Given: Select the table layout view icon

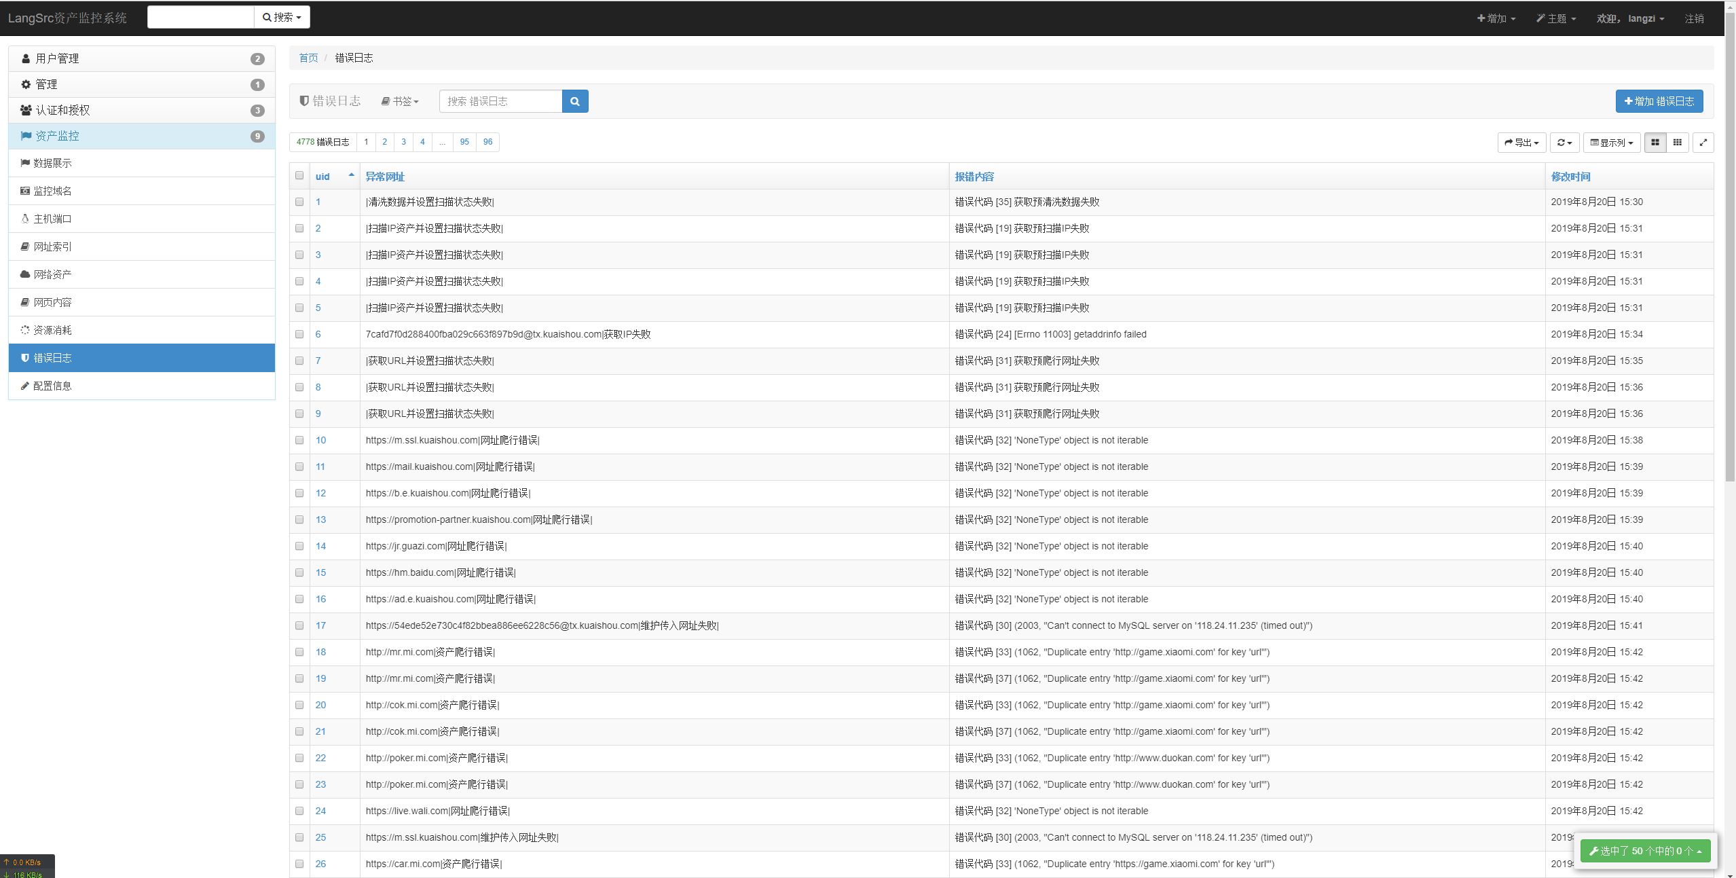Looking at the screenshot, I should pyautogui.click(x=1655, y=143).
